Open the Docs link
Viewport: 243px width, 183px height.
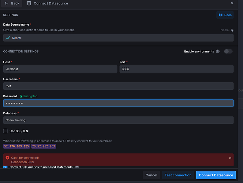click(225, 15)
